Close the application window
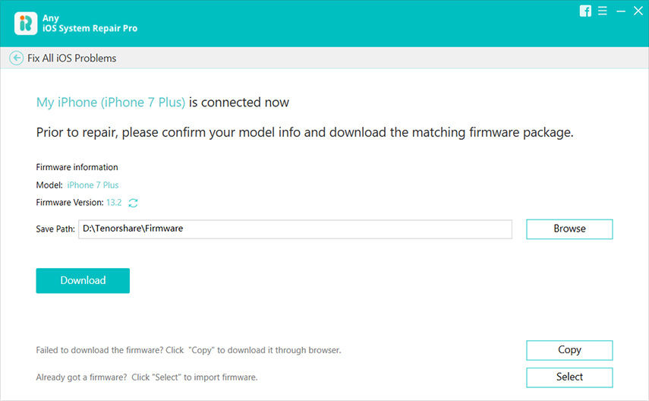This screenshot has height=401, width=649. (x=638, y=11)
